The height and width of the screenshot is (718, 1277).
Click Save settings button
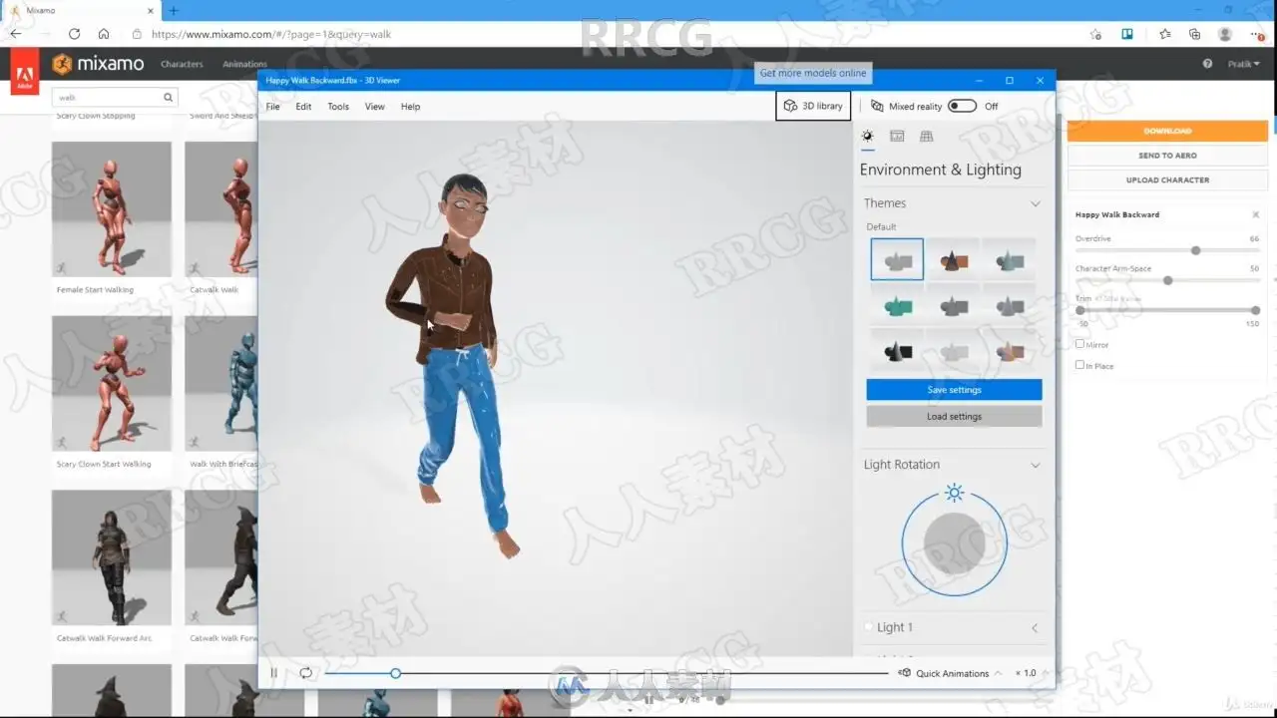[954, 390]
